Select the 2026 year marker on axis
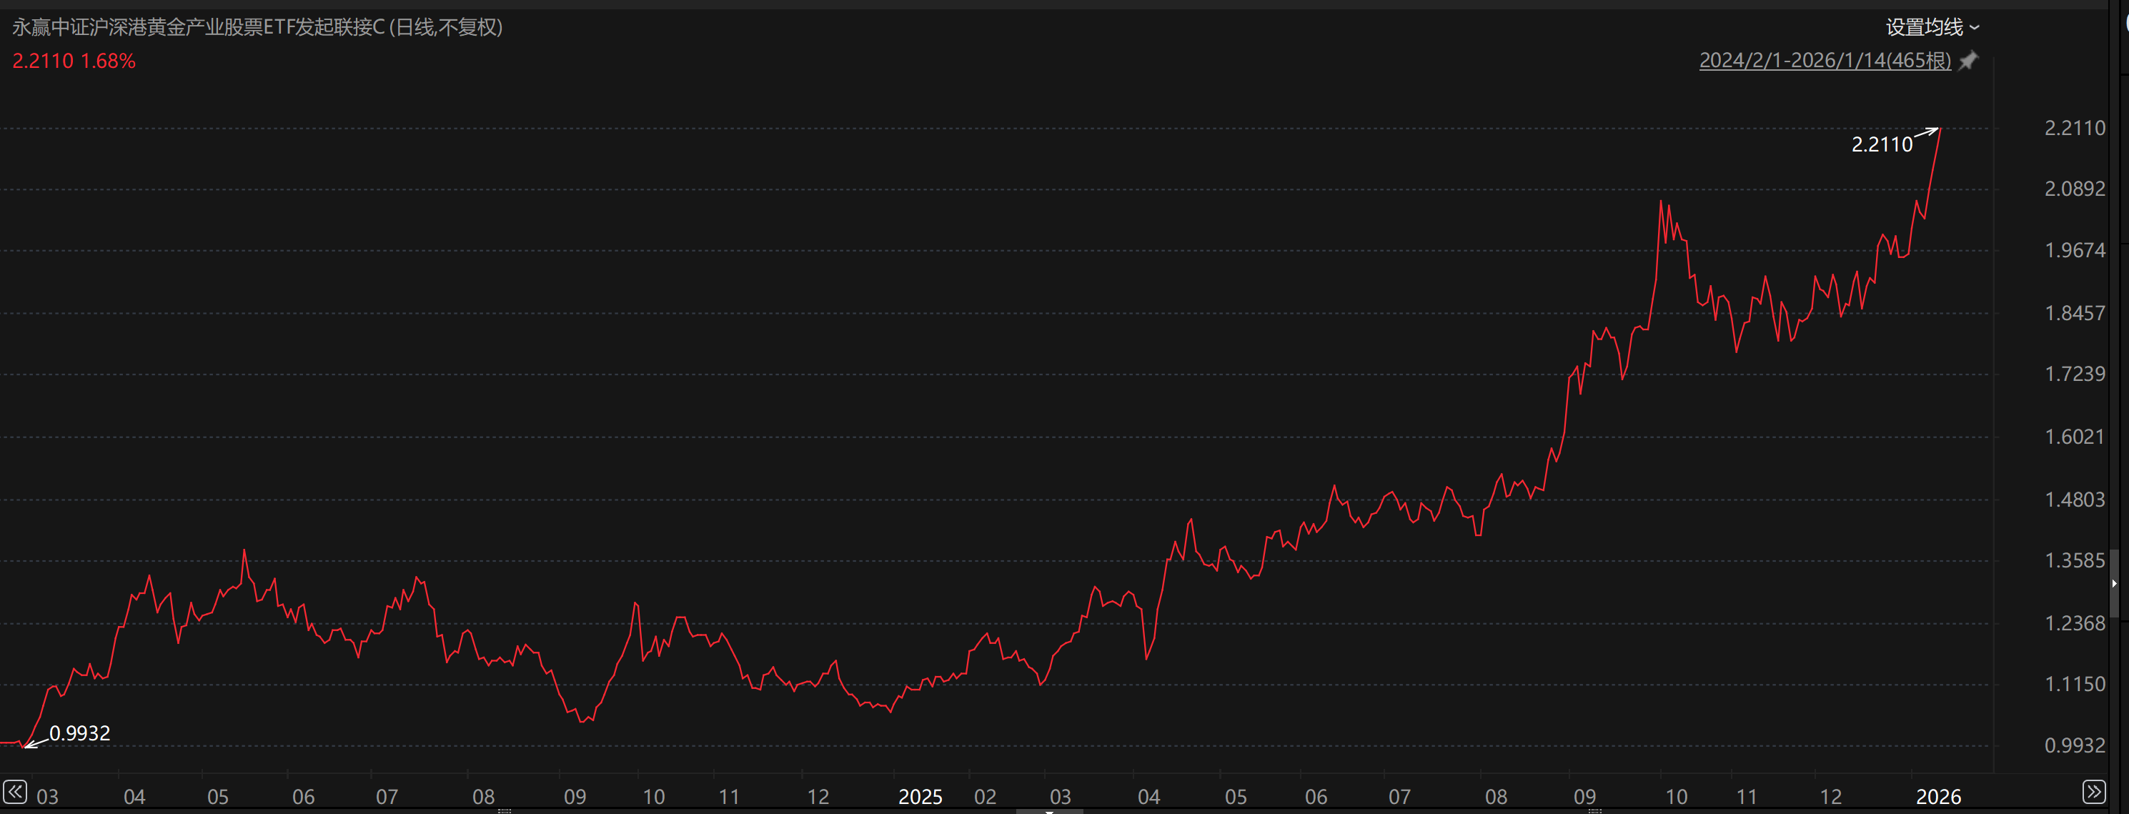 pos(1938,797)
